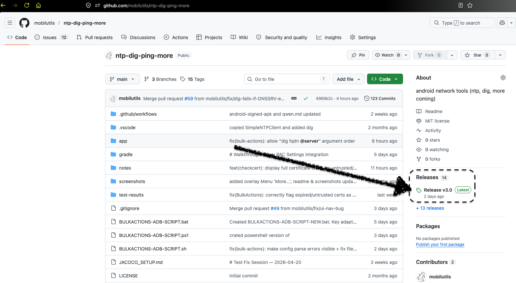Image resolution: width=516 pixels, height=283 pixels.
Task: Star the repository
Action: click(477, 55)
